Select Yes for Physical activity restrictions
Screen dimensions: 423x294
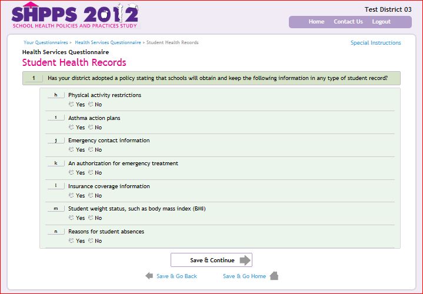click(x=71, y=104)
